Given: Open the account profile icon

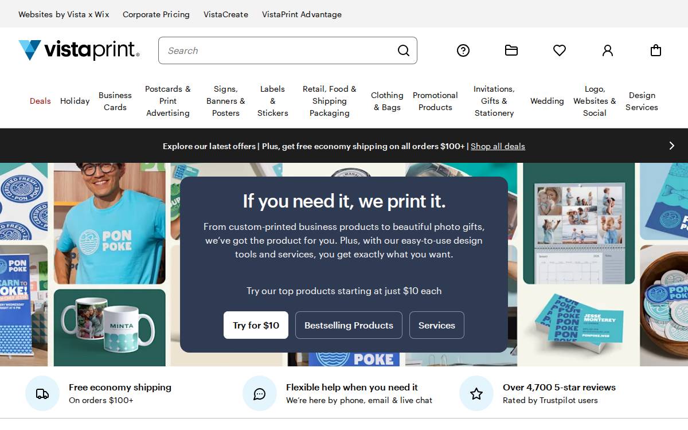Looking at the screenshot, I should 608,50.
